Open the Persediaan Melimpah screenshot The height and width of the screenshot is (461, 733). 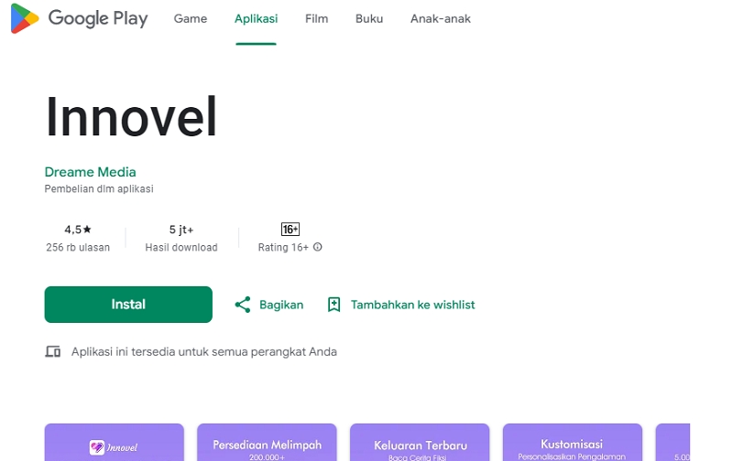(267, 443)
